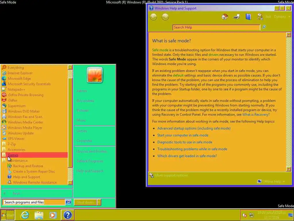Open Start your computer in safe mode link

183,135
